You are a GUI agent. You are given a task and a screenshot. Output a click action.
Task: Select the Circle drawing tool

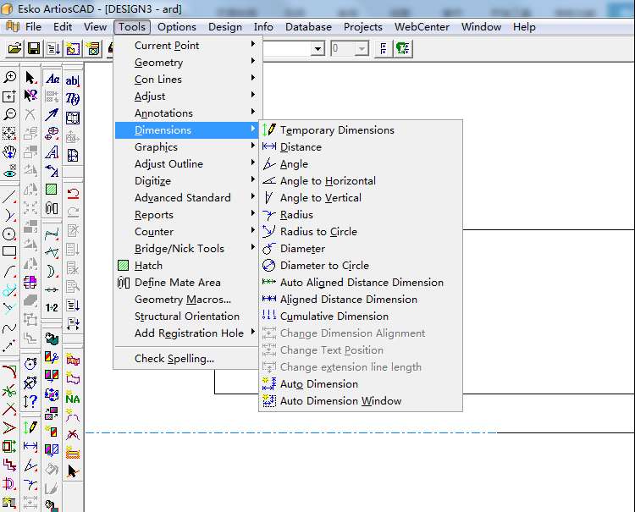(10, 234)
